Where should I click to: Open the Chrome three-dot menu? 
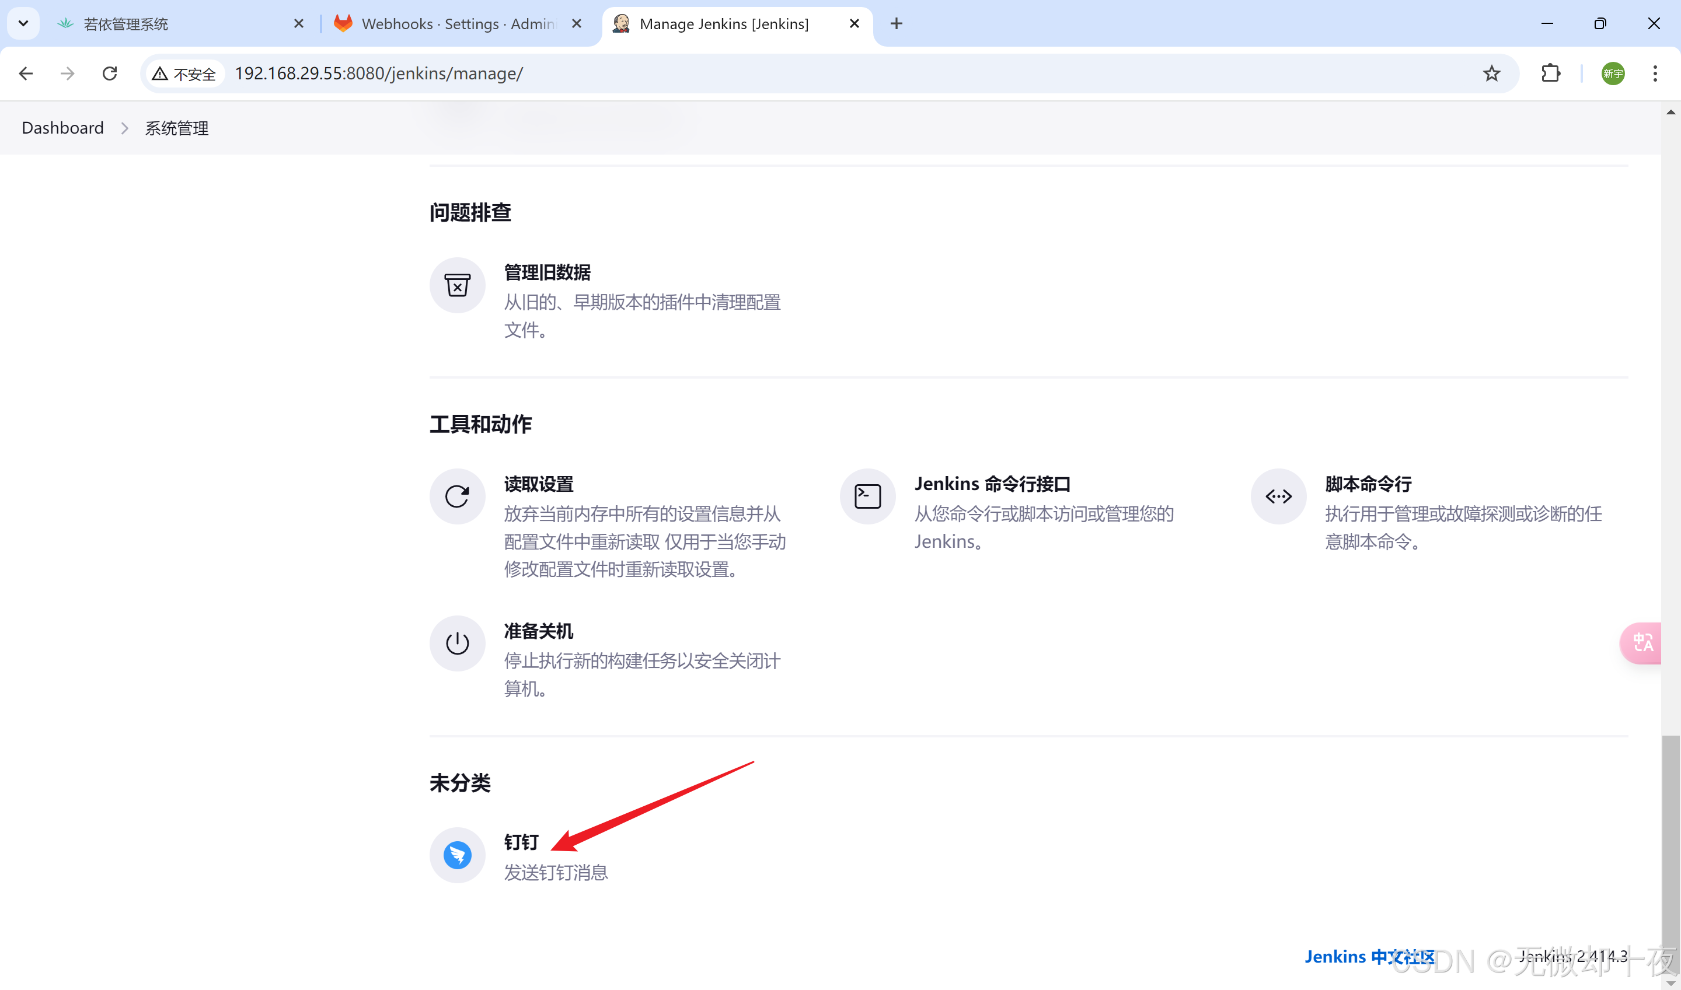point(1654,74)
